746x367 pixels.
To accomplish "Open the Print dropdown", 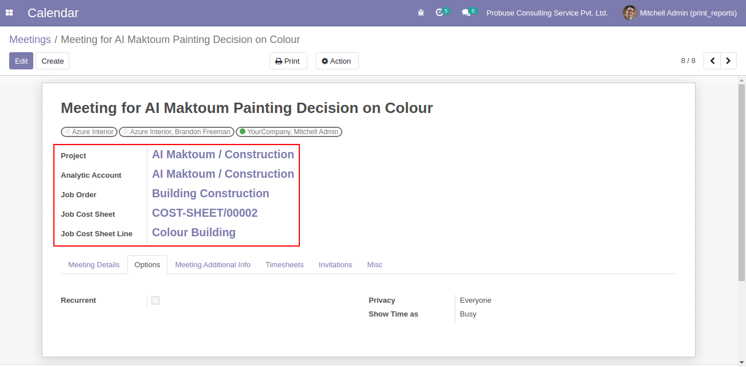I will 288,61.
